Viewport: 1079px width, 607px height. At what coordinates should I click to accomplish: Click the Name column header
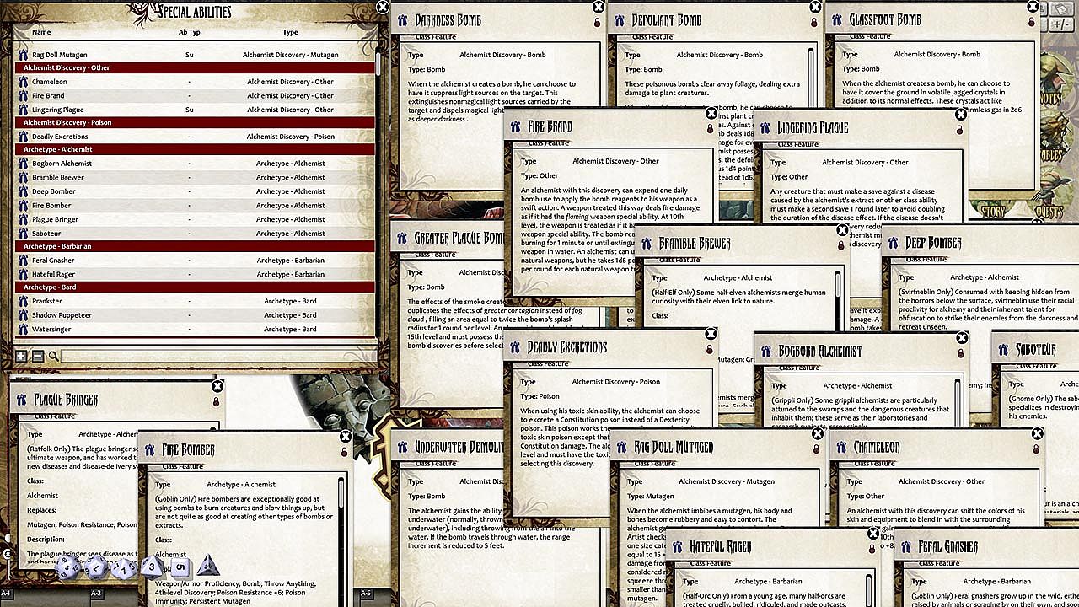[41, 32]
